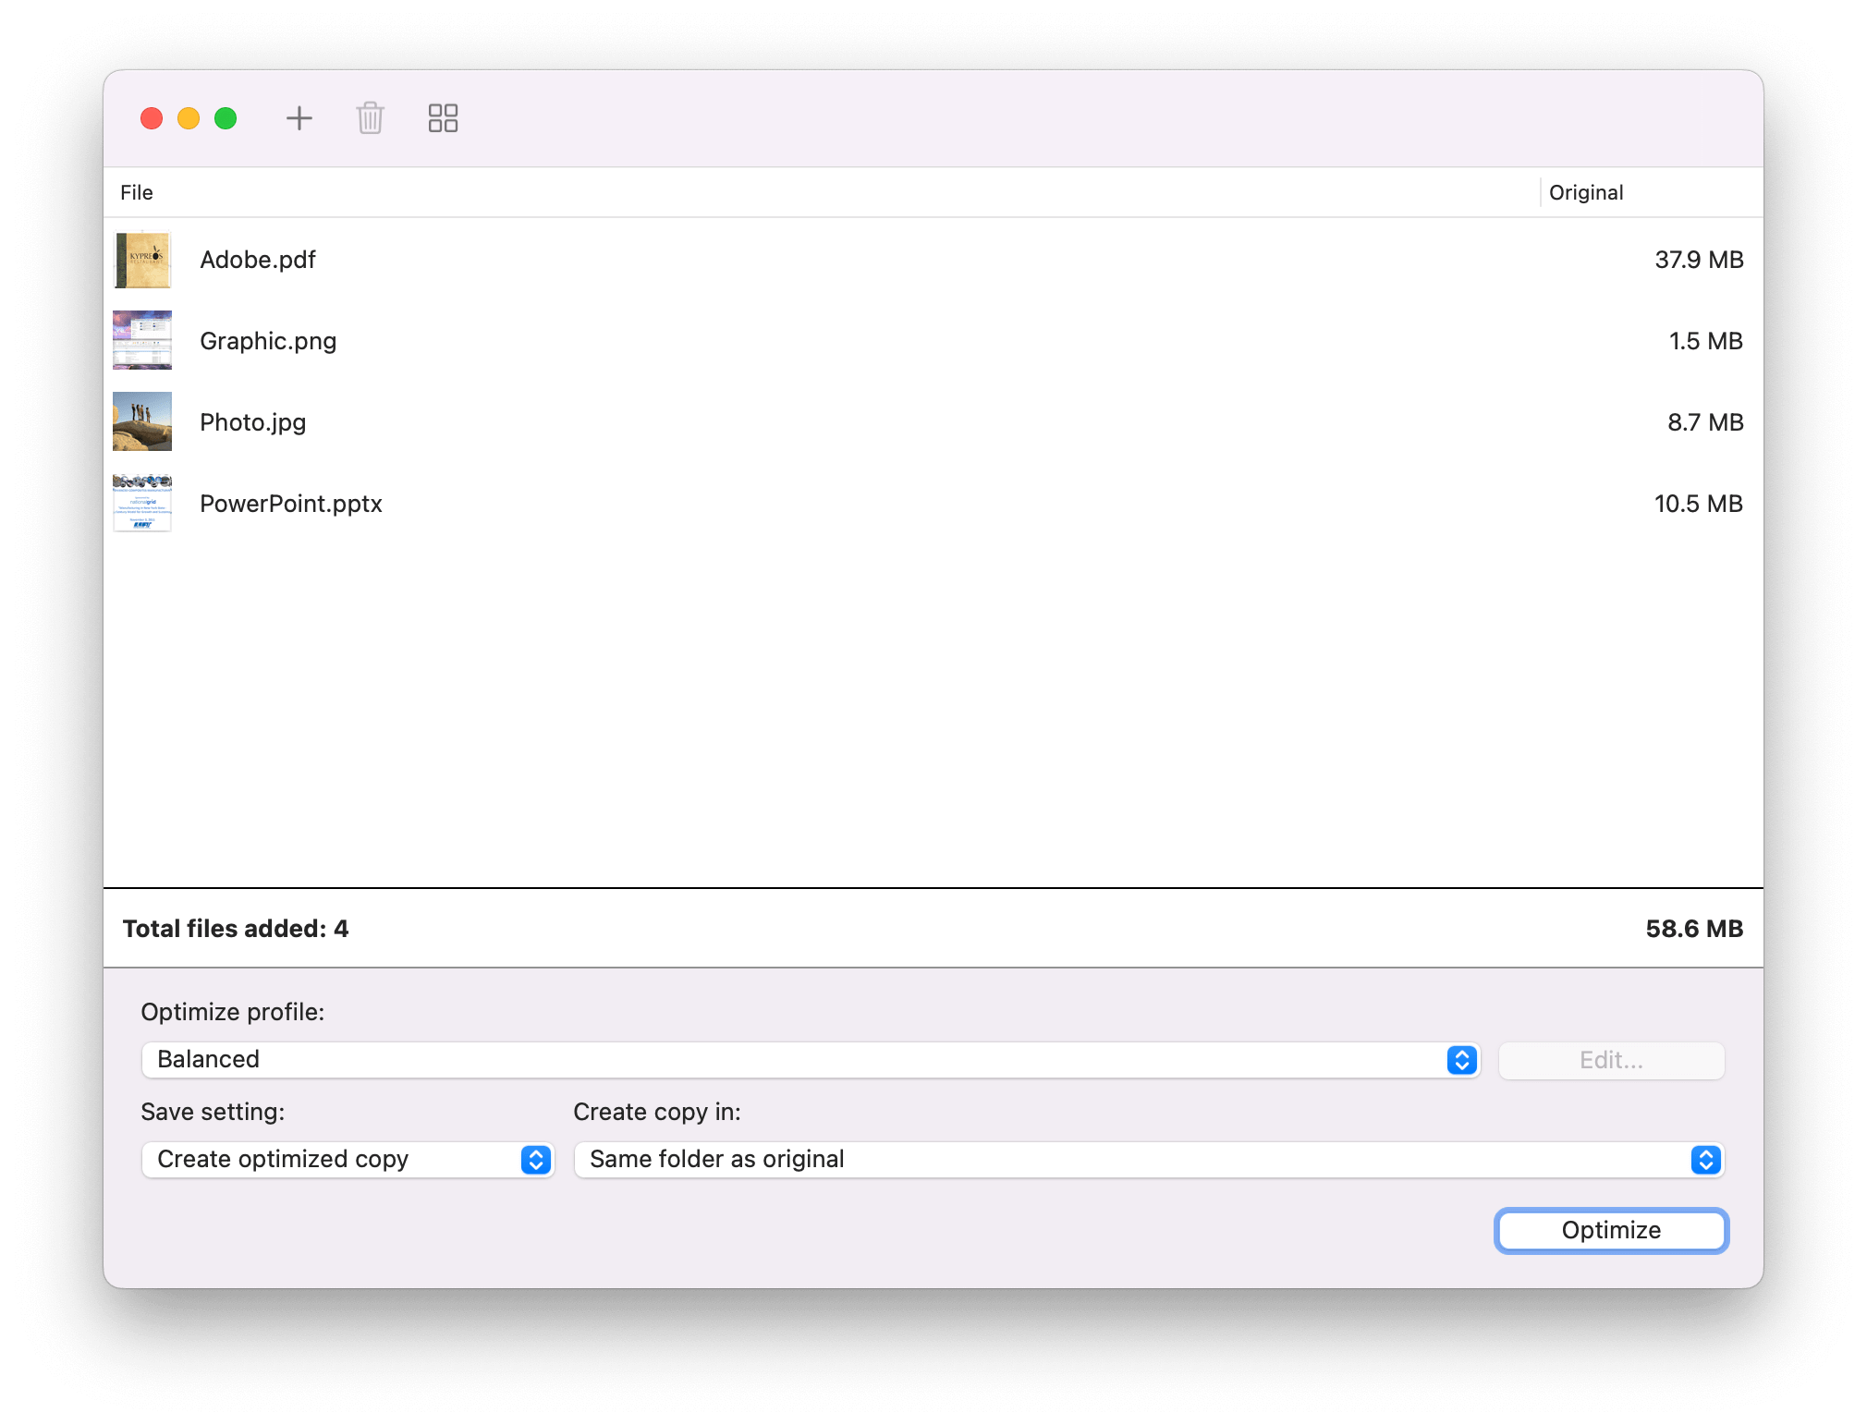
Task: Click the Optimize button
Action: pyautogui.click(x=1610, y=1230)
